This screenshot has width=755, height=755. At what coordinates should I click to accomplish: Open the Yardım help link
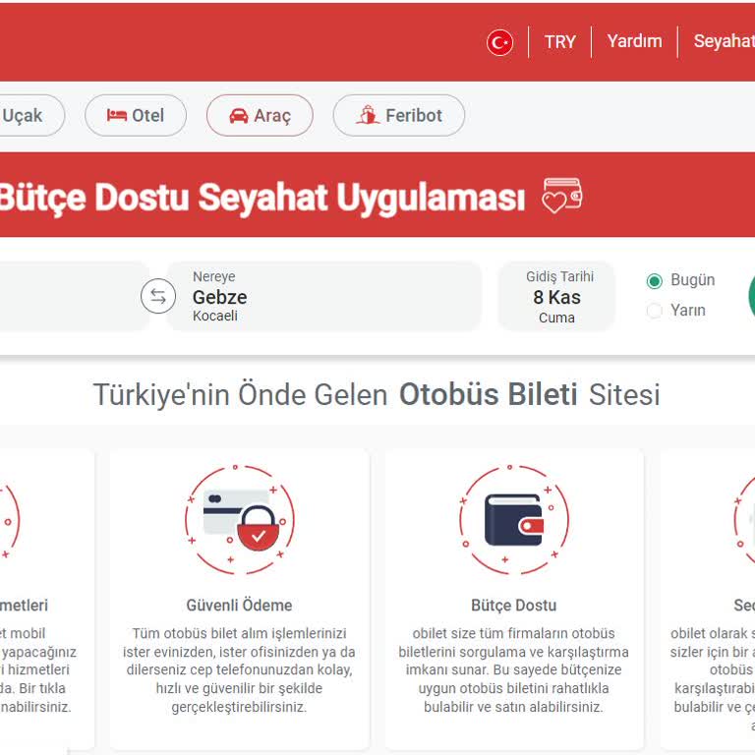pos(634,41)
